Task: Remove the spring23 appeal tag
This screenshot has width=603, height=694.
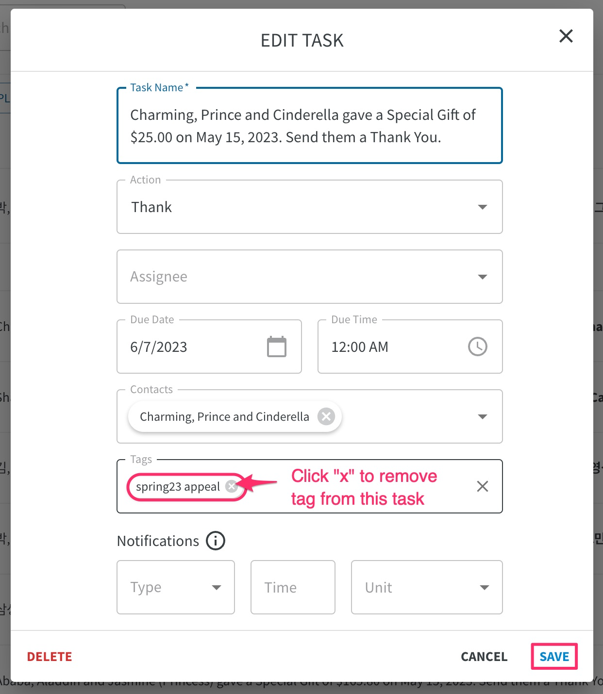Action: (x=232, y=486)
